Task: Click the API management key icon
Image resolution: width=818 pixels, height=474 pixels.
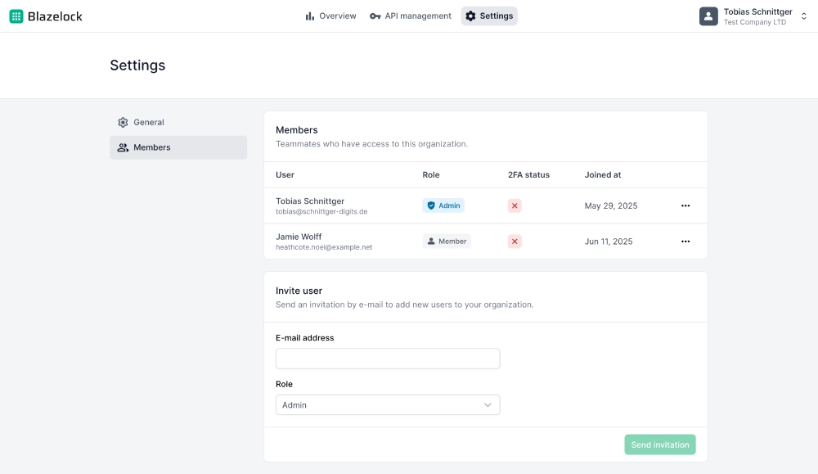Action: point(375,16)
